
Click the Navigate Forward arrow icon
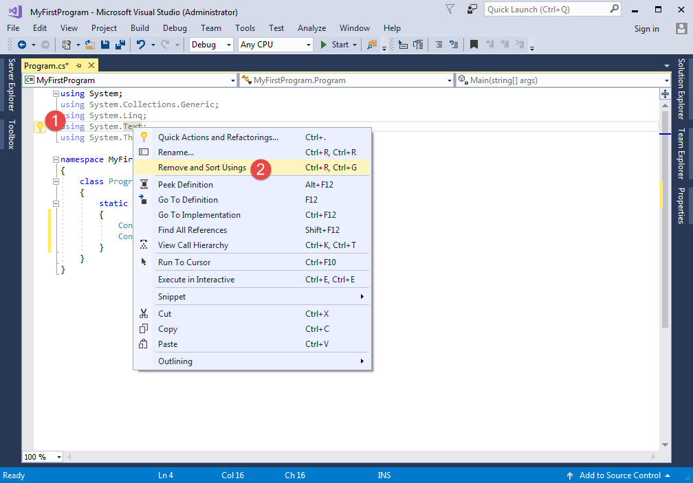[45, 45]
